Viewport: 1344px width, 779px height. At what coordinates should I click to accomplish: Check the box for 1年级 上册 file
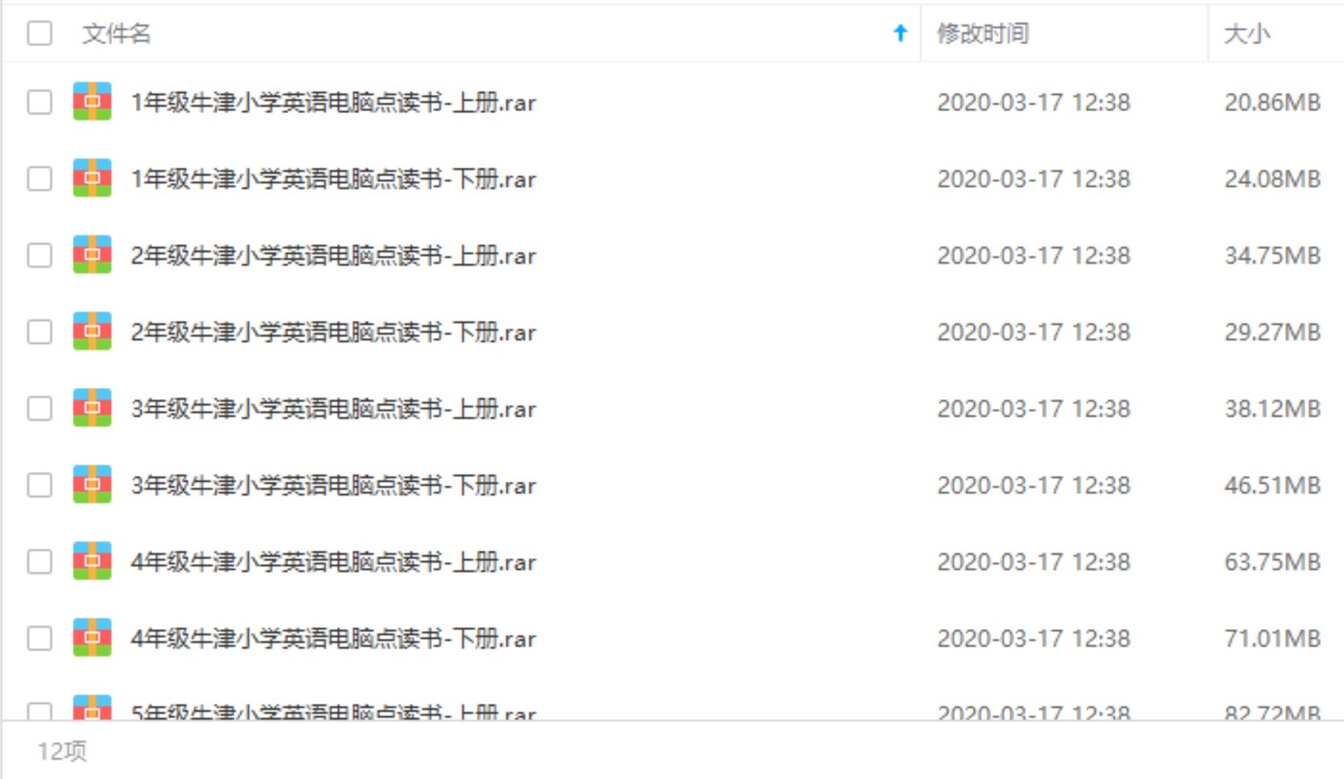(40, 102)
